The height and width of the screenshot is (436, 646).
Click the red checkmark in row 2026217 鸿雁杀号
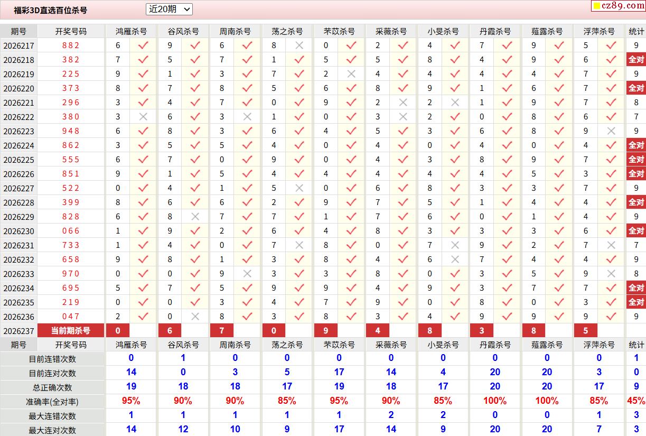coord(143,45)
